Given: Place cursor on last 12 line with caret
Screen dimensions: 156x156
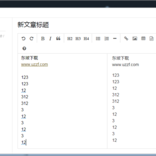Looking at the screenshot, I should point(24,143).
